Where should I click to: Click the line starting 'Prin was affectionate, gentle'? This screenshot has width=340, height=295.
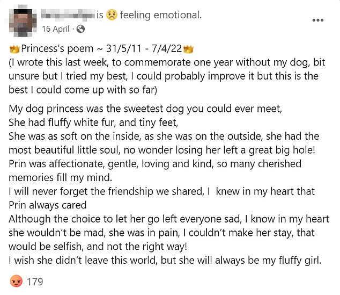tap(156, 164)
